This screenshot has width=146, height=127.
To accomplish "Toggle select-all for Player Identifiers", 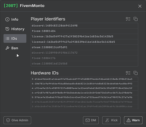I will (128, 19).
